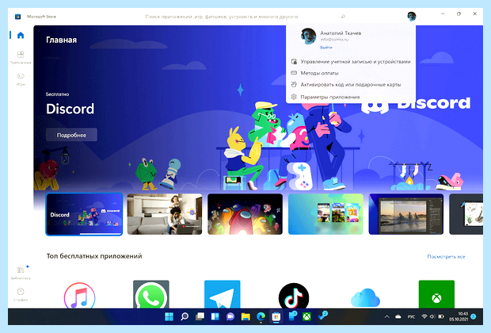Viewport: 491px width, 333px height.
Task: Open the Apps section in the sidebar
Action: click(x=21, y=57)
